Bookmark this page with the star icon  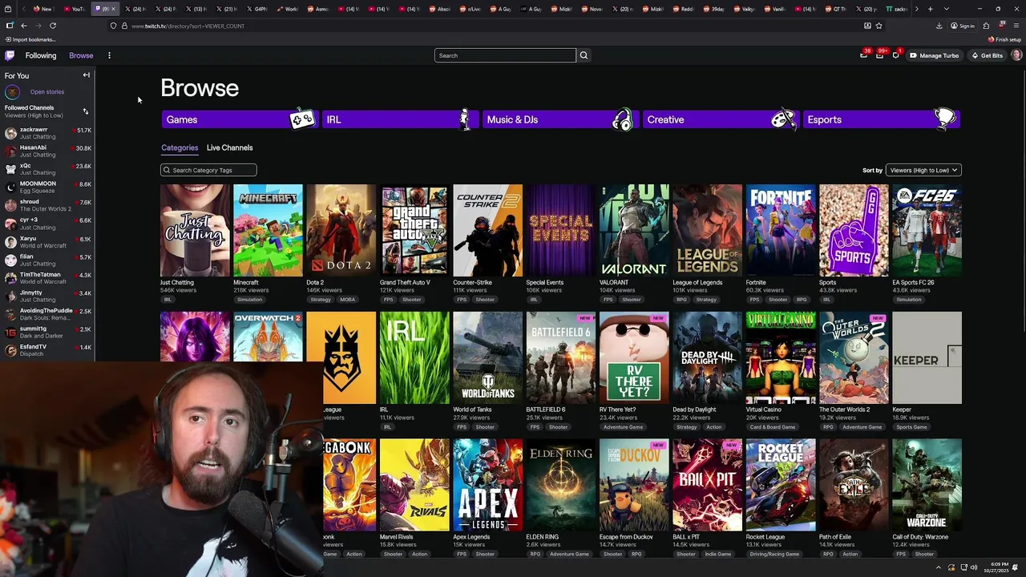coord(879,26)
